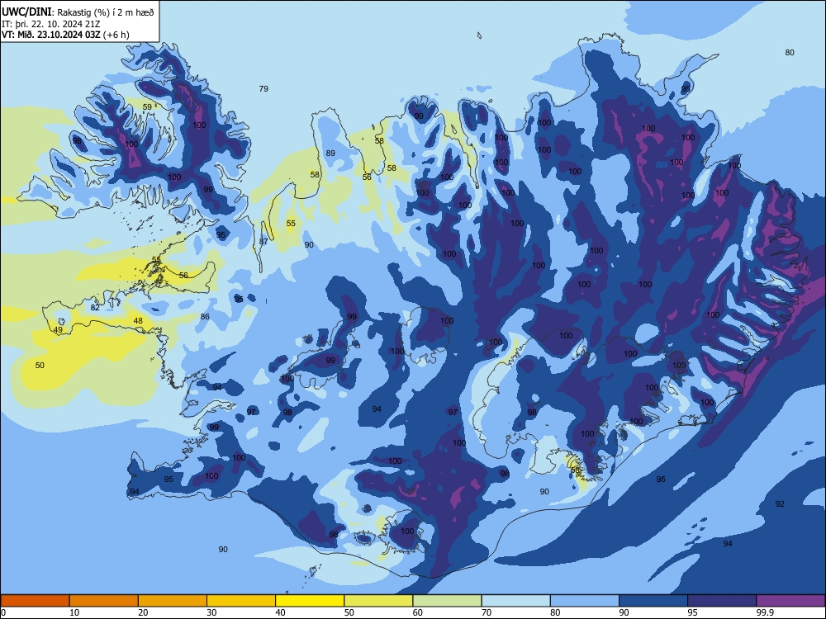Screen dimensions: 826x619
Task: Click the orange 10–20 legend swatch
Action: (x=104, y=601)
